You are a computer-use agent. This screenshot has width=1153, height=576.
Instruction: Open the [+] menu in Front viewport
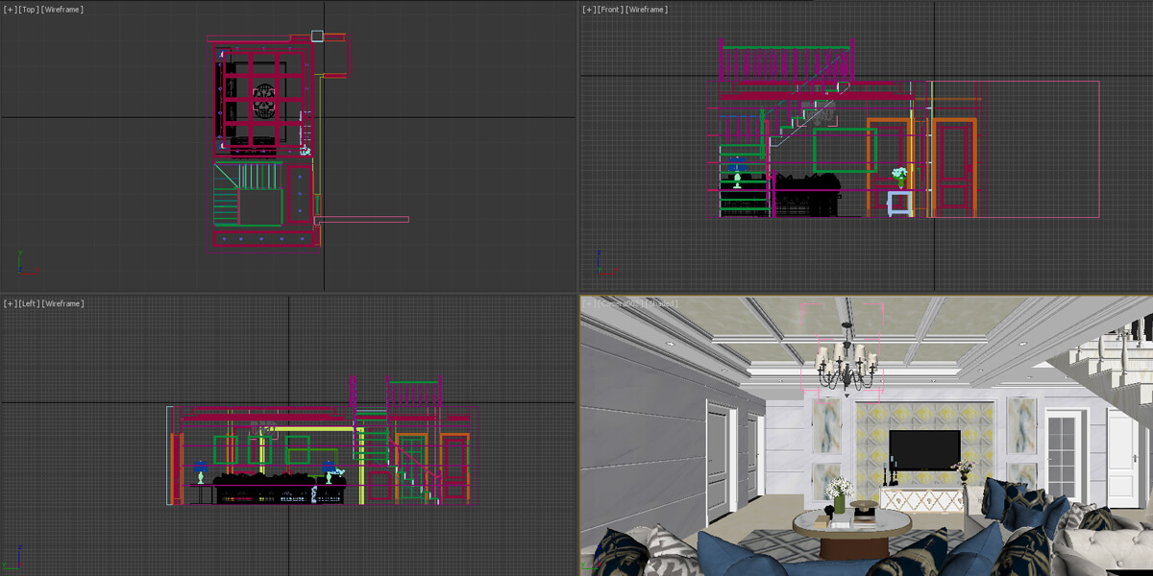click(588, 10)
